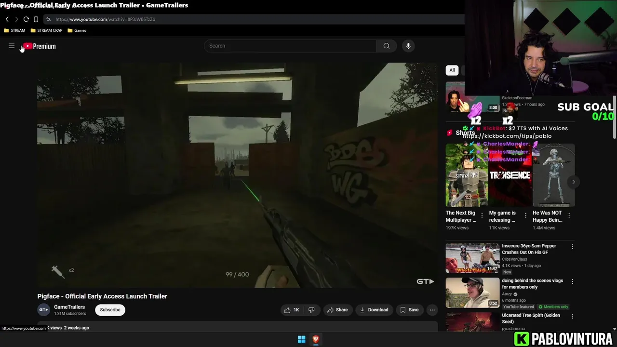Open options for Ulcerated Tree Spirit video
This screenshot has height=347, width=617.
[572, 316]
